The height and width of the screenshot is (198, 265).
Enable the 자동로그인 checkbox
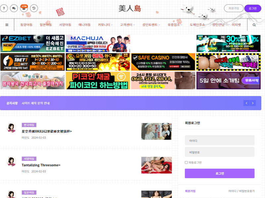coord(186,162)
